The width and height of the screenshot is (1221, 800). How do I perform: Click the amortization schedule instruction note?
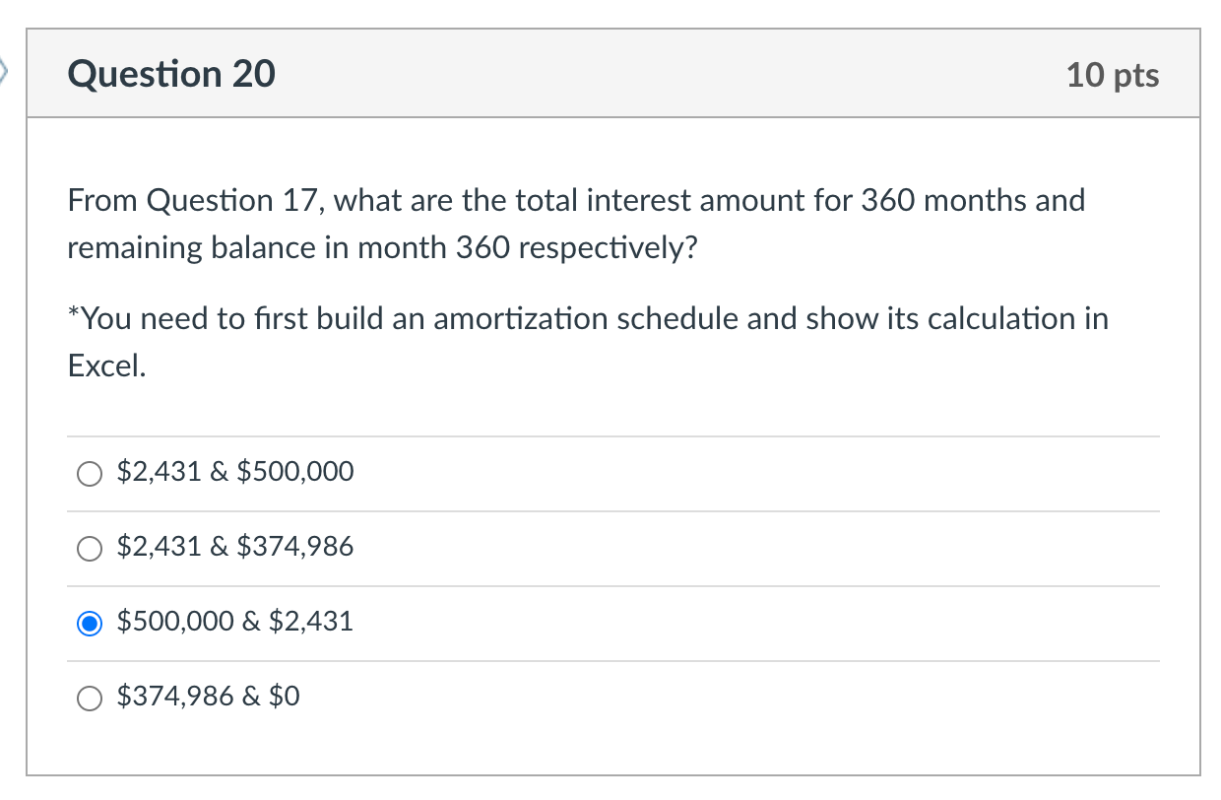(587, 341)
